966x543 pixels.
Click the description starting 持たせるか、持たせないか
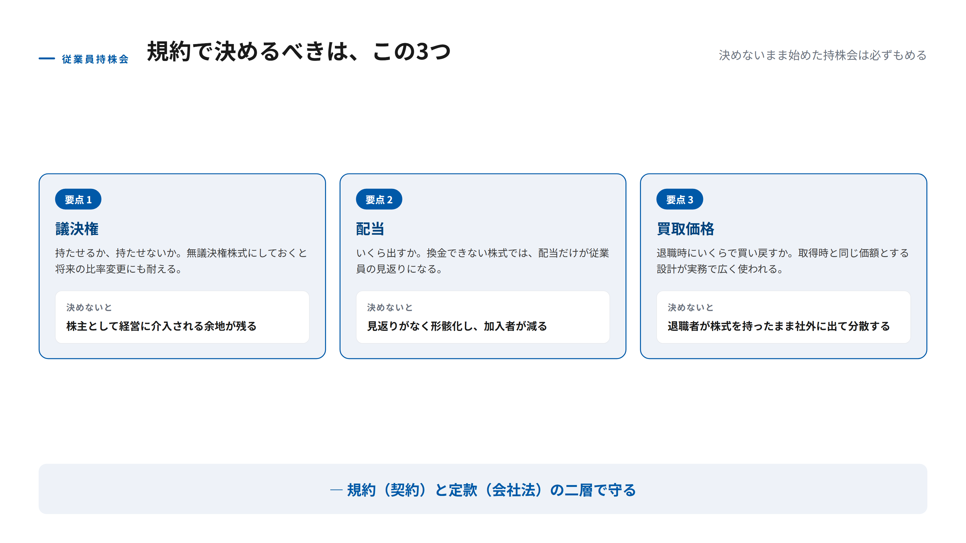(x=181, y=261)
